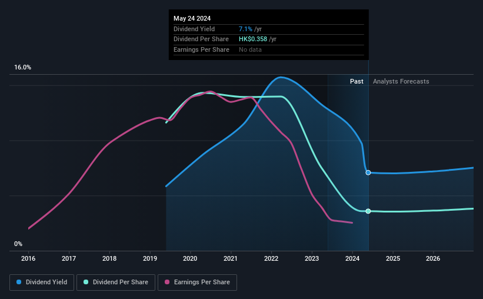Click the pink Earnings Per Share legend dot
The width and height of the screenshot is (483, 299).
[167, 282]
